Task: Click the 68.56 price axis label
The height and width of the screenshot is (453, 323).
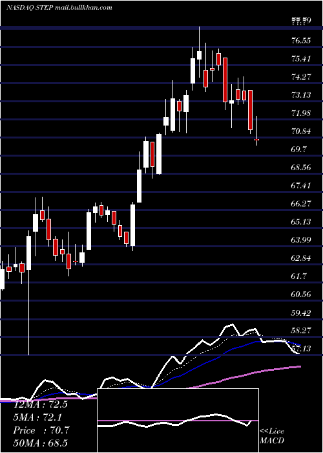Action: [x=301, y=167]
